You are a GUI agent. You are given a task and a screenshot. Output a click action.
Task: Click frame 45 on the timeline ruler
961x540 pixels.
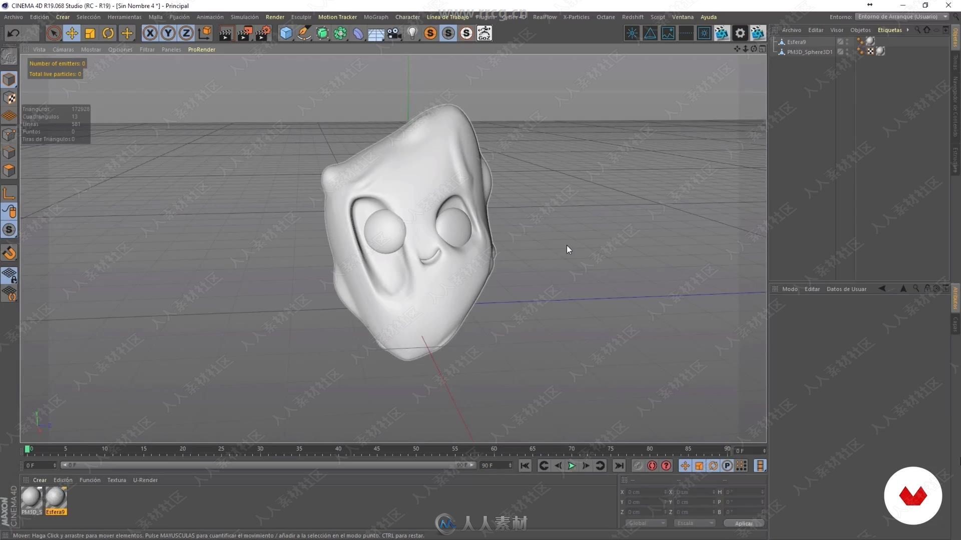click(x=376, y=449)
